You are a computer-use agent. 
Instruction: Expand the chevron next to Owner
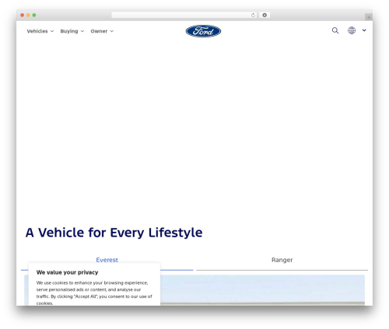[112, 31]
